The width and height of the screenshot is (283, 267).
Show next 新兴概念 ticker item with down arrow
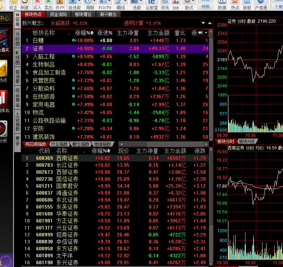203,23
